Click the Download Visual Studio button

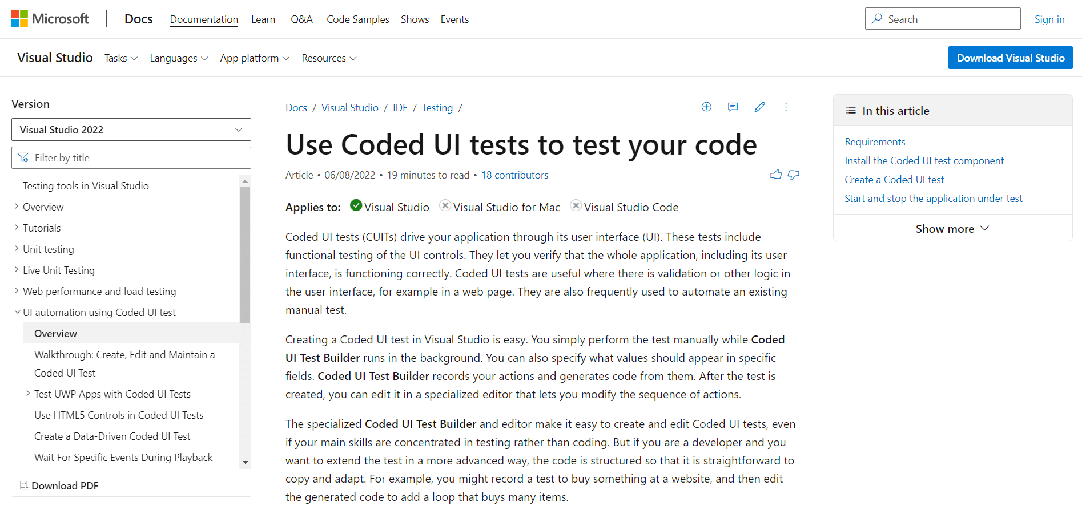click(1009, 58)
